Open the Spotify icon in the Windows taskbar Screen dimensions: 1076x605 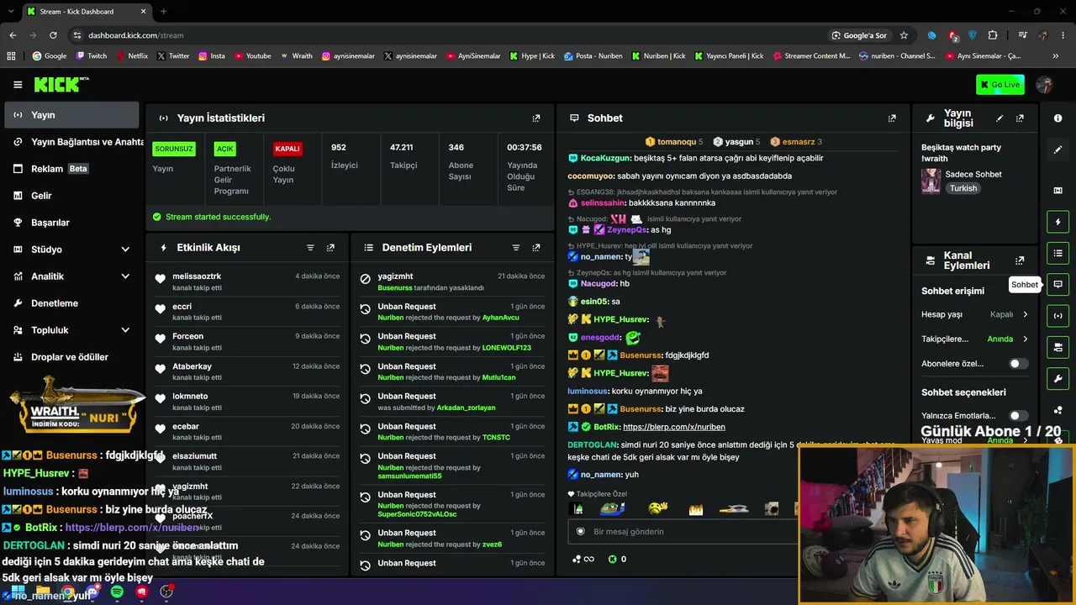(x=117, y=592)
